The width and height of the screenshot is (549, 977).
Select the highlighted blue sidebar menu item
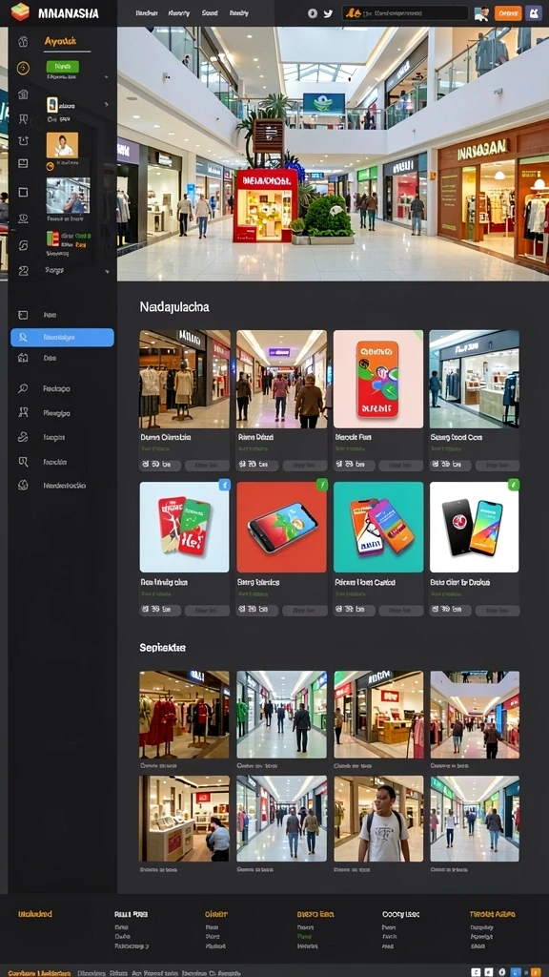(62, 337)
